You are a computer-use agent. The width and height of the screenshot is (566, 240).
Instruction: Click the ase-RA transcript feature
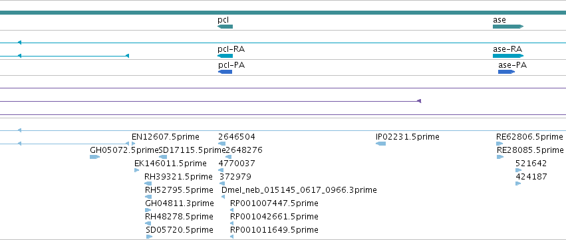(508, 56)
